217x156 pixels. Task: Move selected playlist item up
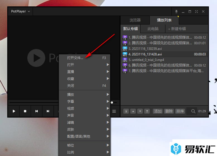[x=133, y=111]
